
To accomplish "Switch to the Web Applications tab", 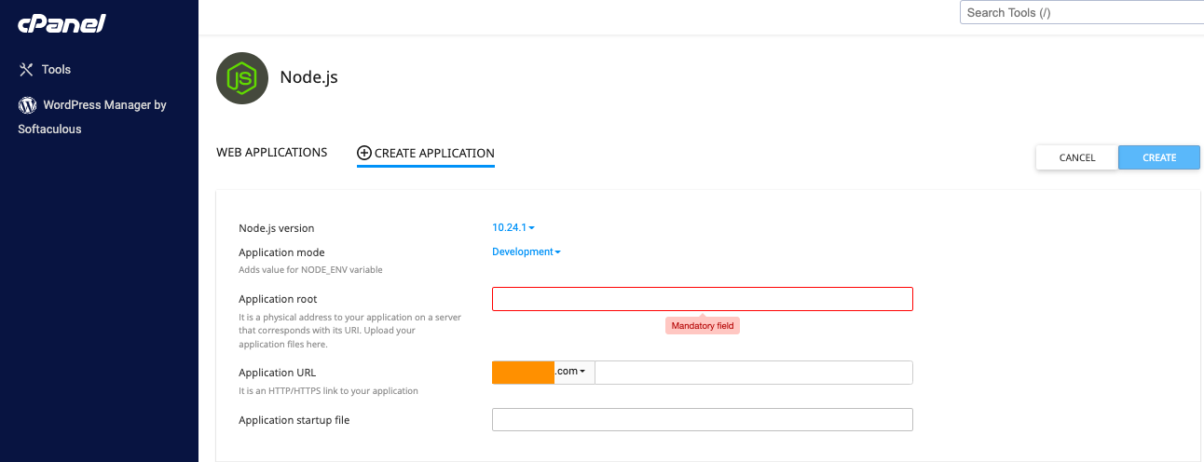I will (271, 153).
